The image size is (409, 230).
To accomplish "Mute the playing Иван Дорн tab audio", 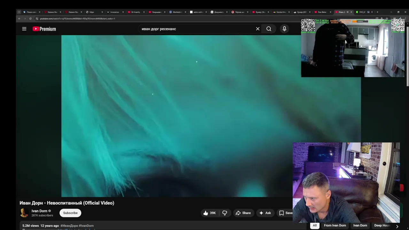I will click(347, 12).
